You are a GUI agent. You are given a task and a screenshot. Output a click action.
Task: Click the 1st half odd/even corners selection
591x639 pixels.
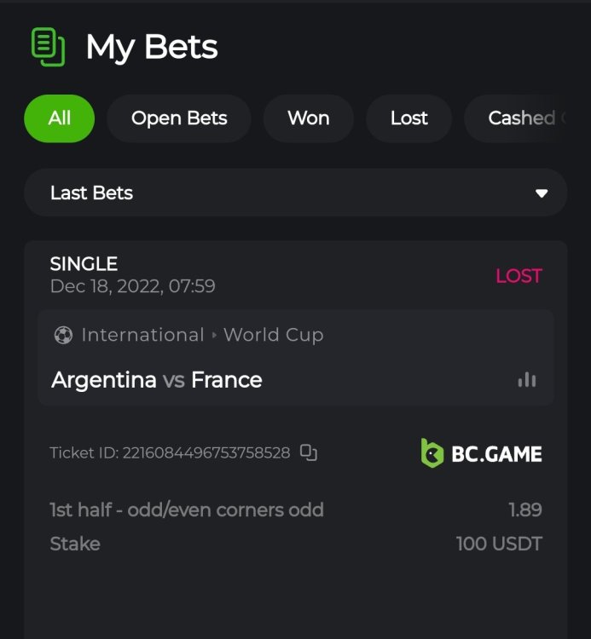187,509
